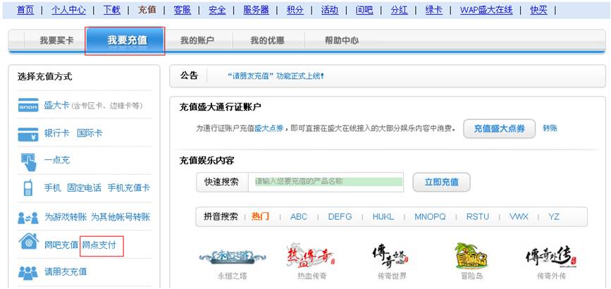
Task: Click the 立即充值 button
Action: 441,182
